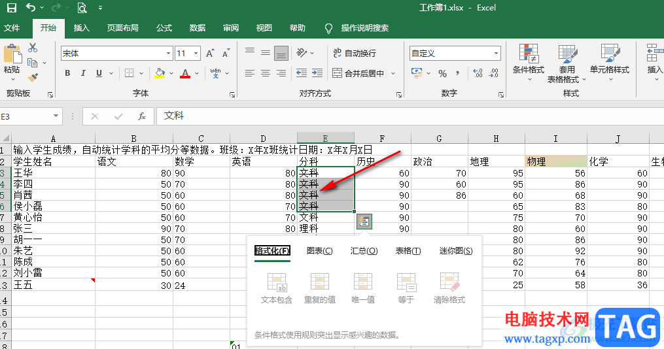Save the workbook with the save icon
The image size is (664, 349).
point(11,8)
